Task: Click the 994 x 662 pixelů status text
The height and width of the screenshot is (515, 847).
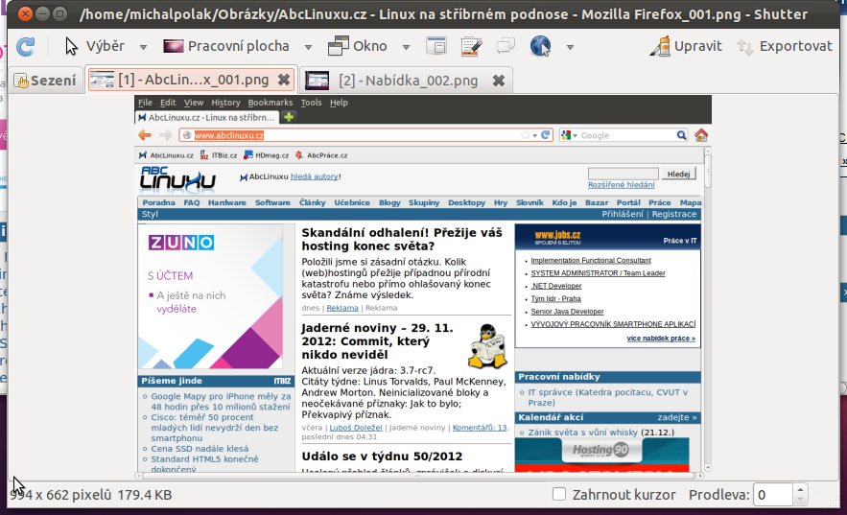Action: pyautogui.click(x=61, y=495)
